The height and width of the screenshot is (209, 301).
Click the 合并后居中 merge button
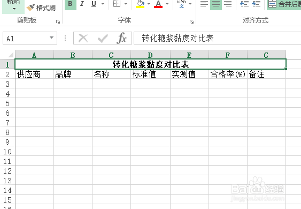[x=284, y=4]
